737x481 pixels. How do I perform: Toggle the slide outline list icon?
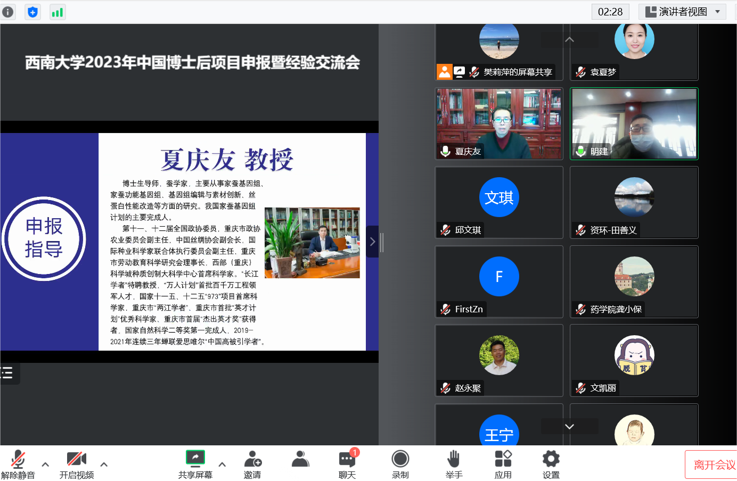click(7, 372)
